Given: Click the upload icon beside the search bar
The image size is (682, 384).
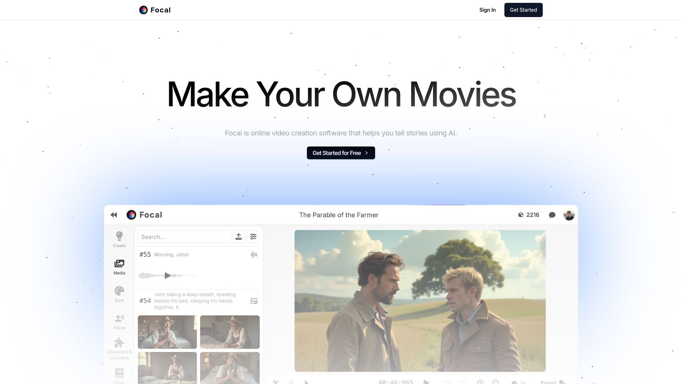Looking at the screenshot, I should pyautogui.click(x=239, y=236).
